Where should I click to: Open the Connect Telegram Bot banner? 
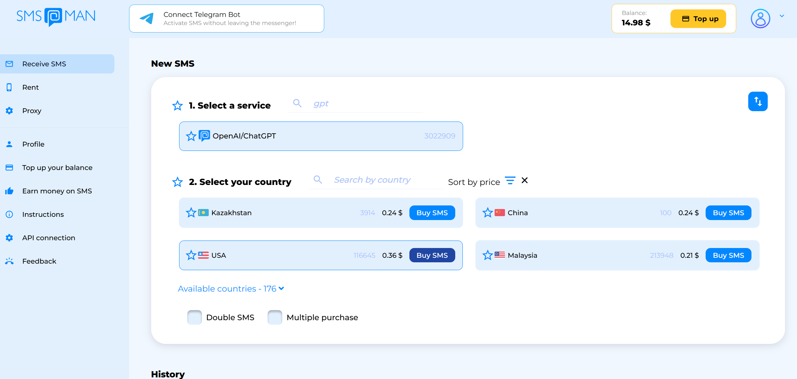tap(226, 19)
